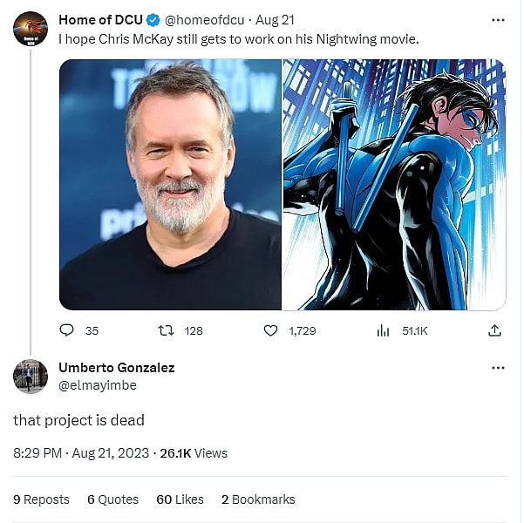
Task: Click the reply comment icon
Action: coord(67,330)
